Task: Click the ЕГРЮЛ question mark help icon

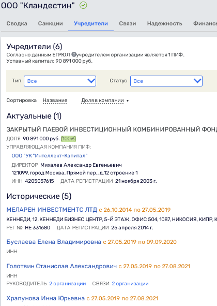Action: [x=74, y=54]
